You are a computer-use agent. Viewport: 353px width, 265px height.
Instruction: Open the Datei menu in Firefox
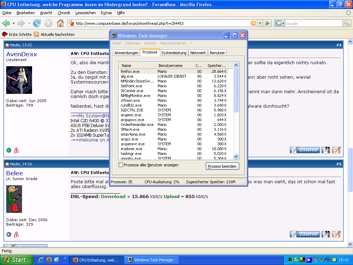pyautogui.click(x=7, y=13)
